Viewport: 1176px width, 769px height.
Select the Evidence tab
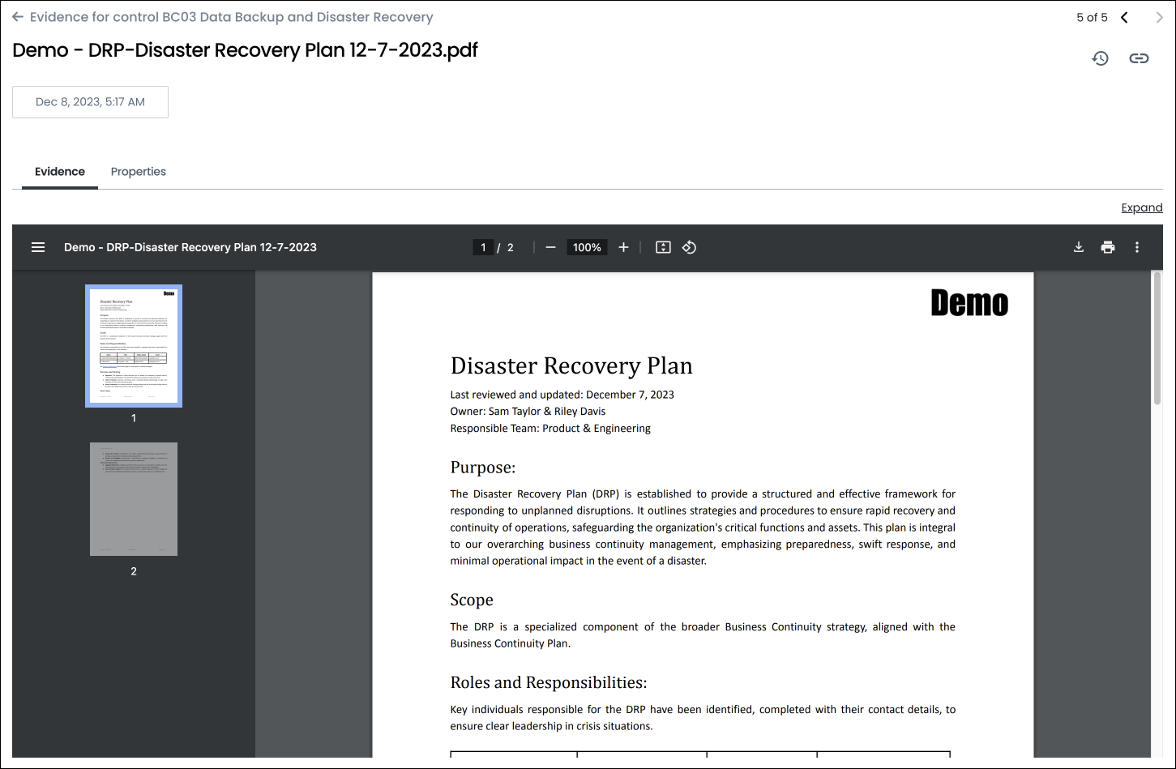(x=60, y=172)
